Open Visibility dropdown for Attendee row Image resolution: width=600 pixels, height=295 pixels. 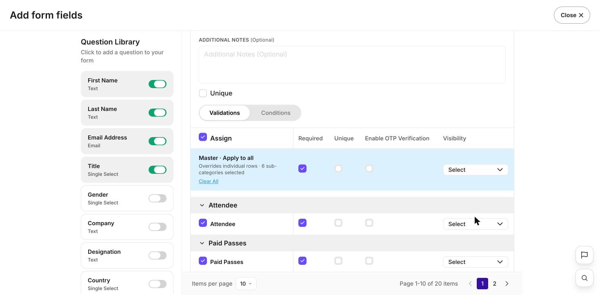(476, 224)
